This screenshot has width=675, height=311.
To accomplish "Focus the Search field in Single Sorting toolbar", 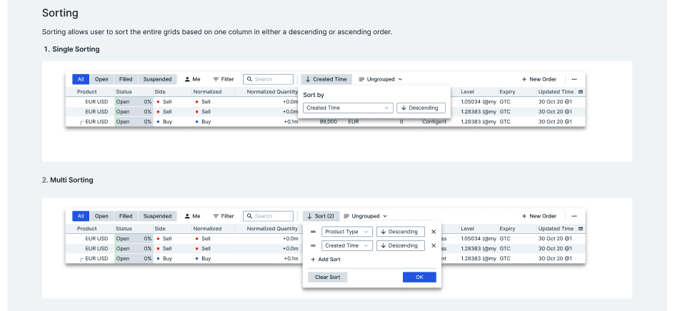I will (268, 79).
